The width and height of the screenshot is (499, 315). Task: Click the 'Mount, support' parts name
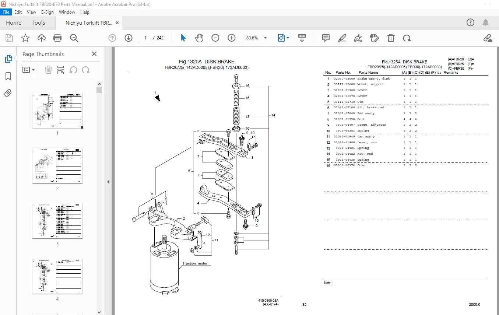point(370,84)
